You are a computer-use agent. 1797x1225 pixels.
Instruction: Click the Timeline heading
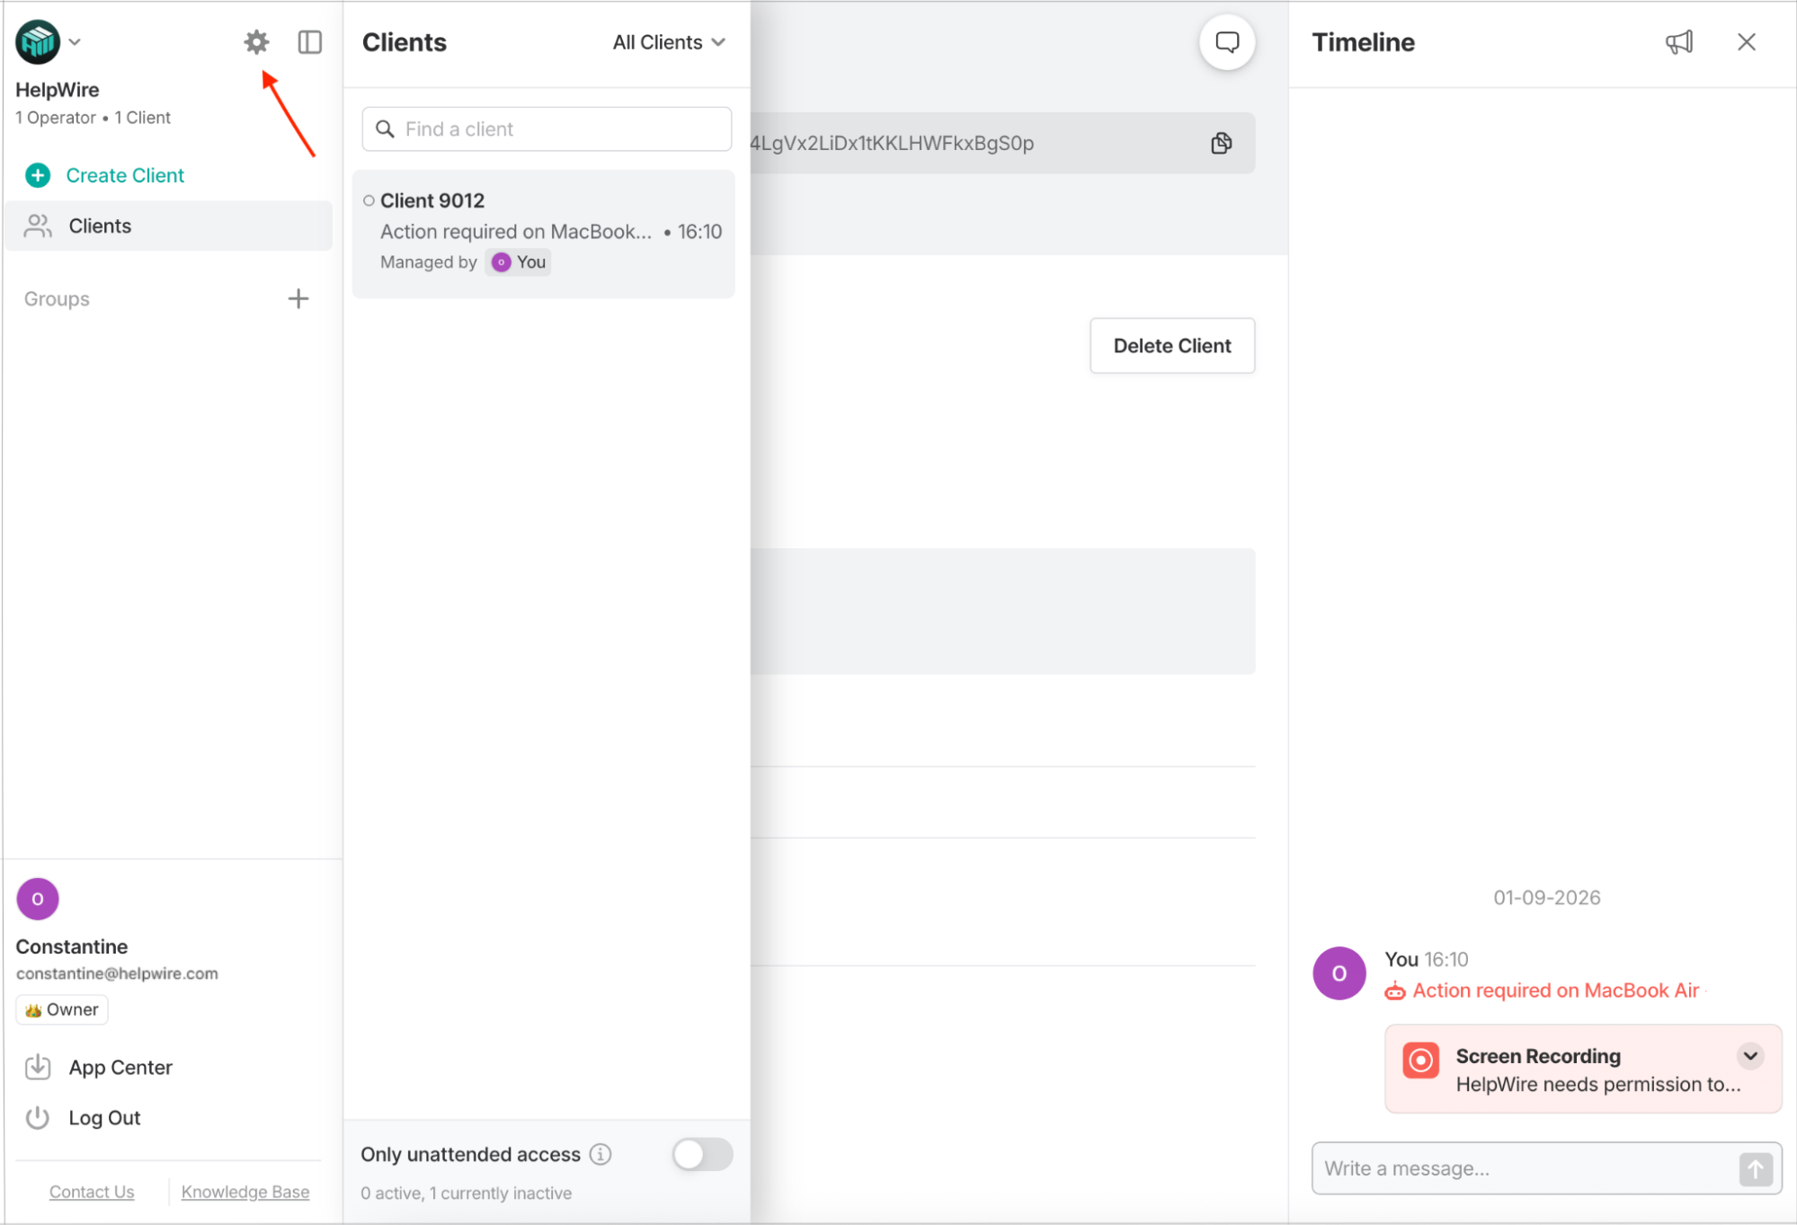click(x=1363, y=42)
